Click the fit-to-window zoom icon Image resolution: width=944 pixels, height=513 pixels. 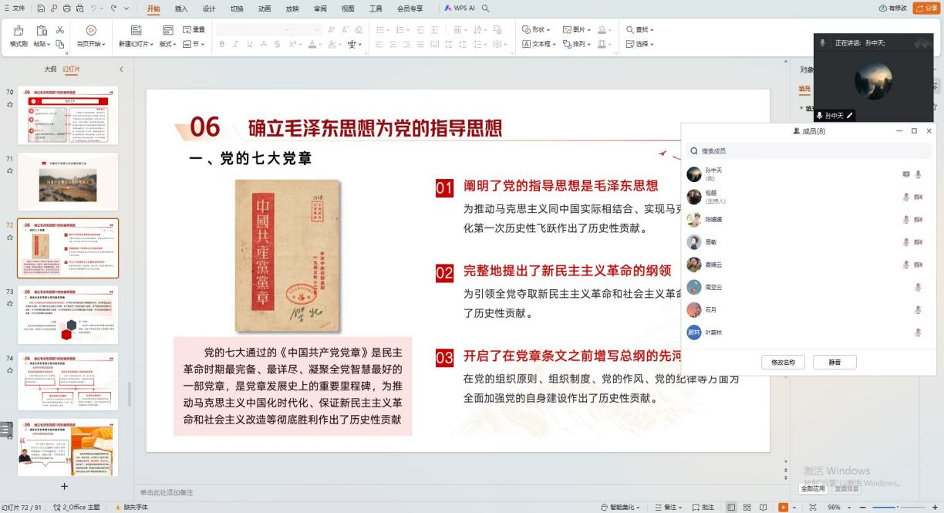(x=813, y=507)
